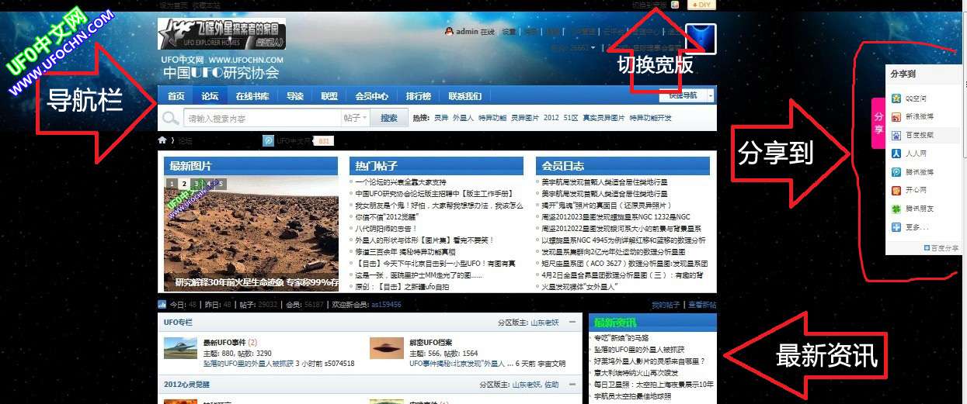Click the 腾讯朋友 clover icon
Viewport: 967px width, 404px height.
point(896,209)
